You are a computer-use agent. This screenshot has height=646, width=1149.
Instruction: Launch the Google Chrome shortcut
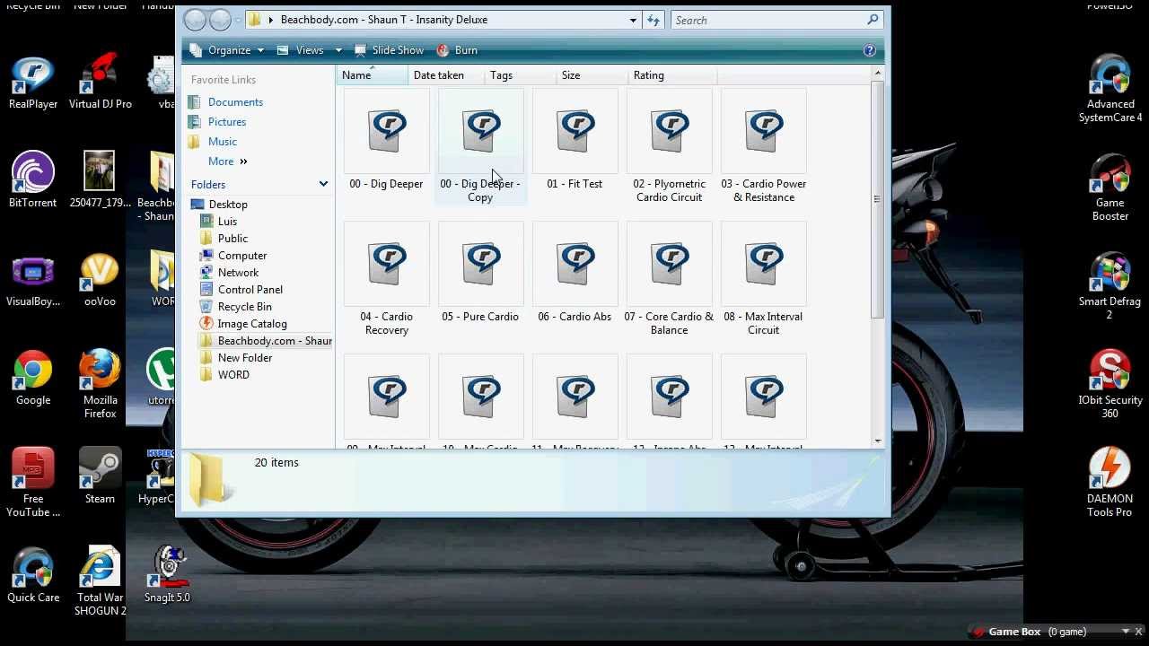pos(33,379)
